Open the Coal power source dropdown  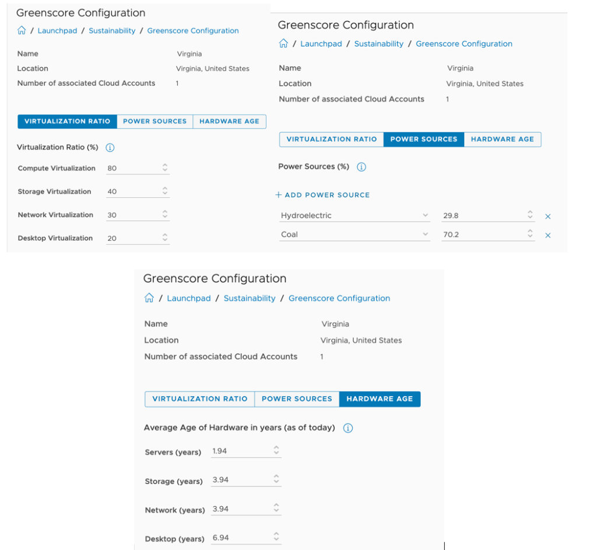pyautogui.click(x=425, y=234)
